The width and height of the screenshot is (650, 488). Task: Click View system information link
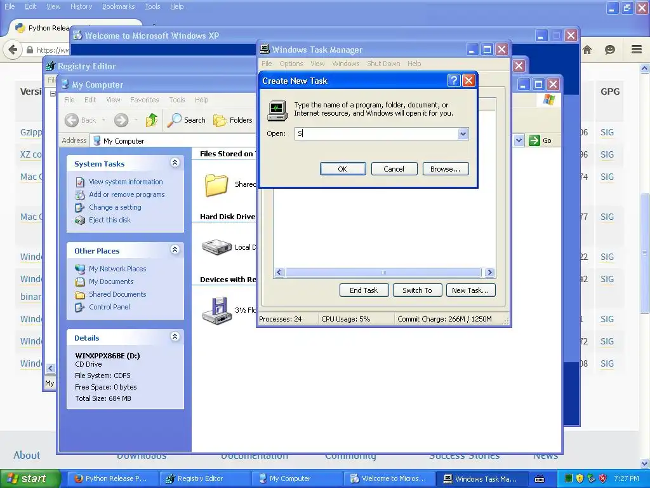pyautogui.click(x=126, y=182)
